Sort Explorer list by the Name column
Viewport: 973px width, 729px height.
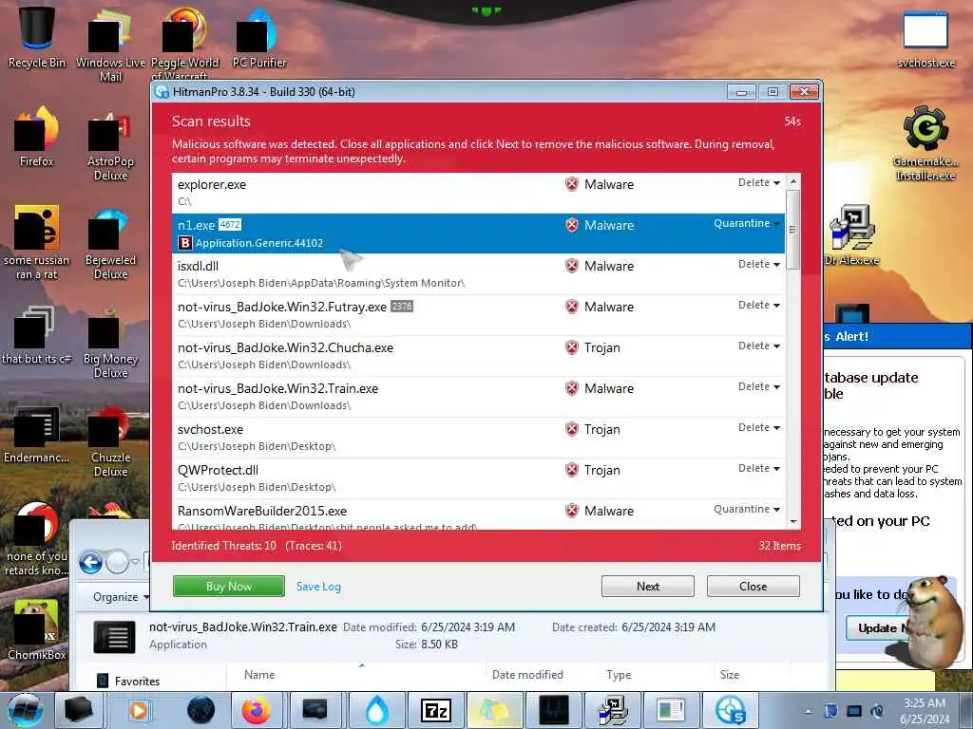(357, 675)
